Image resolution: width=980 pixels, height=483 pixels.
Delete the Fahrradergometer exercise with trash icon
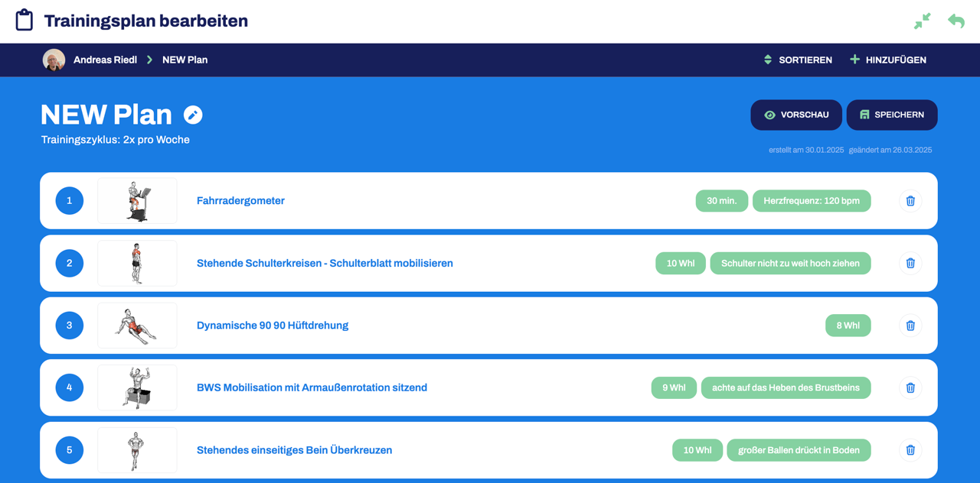(x=910, y=201)
